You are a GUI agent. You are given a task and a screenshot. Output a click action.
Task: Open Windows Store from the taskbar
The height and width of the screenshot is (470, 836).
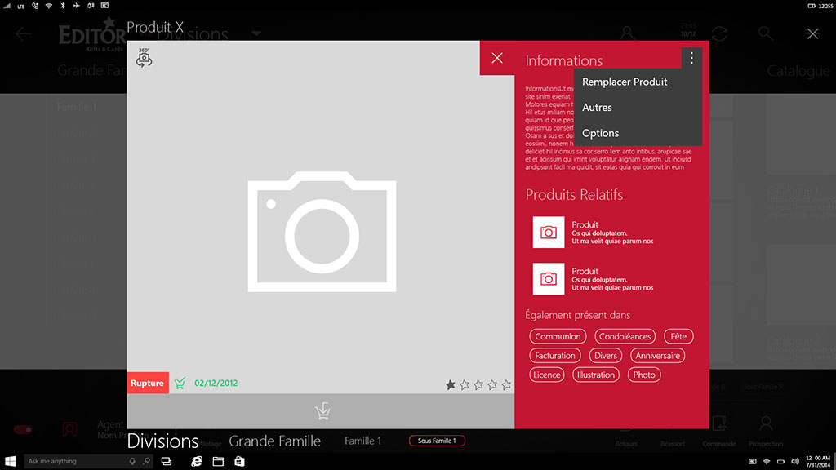(239, 461)
